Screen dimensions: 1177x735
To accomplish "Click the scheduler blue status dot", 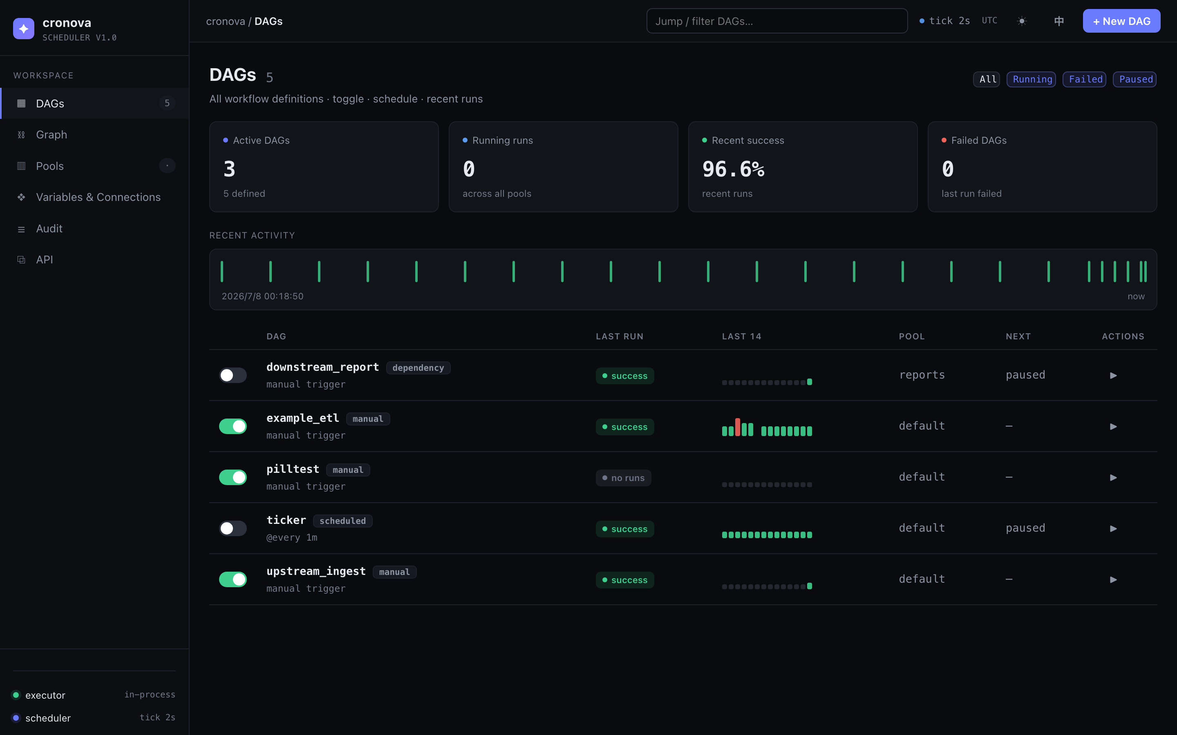I will 16,717.
